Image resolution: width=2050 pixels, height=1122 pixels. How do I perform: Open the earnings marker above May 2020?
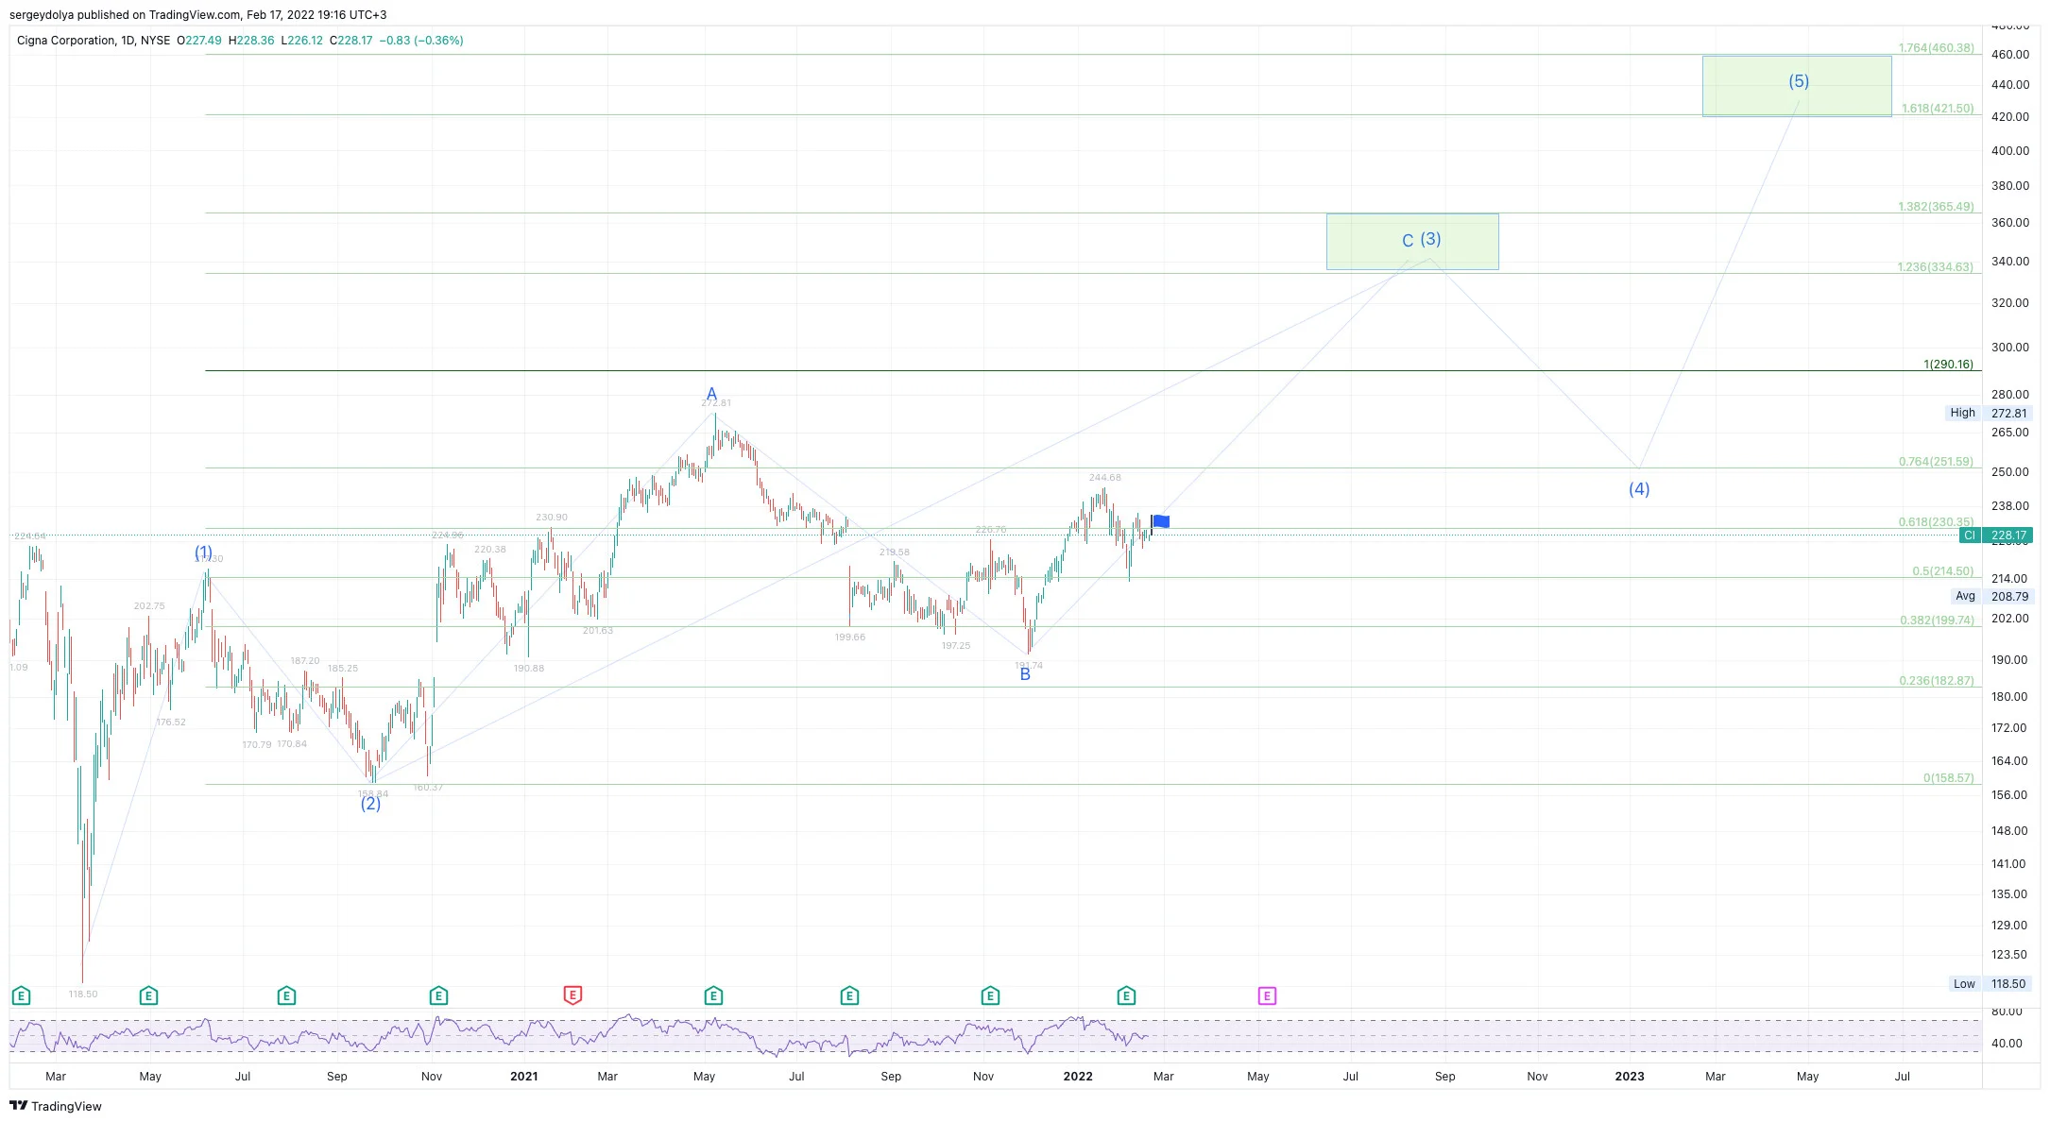(x=148, y=995)
